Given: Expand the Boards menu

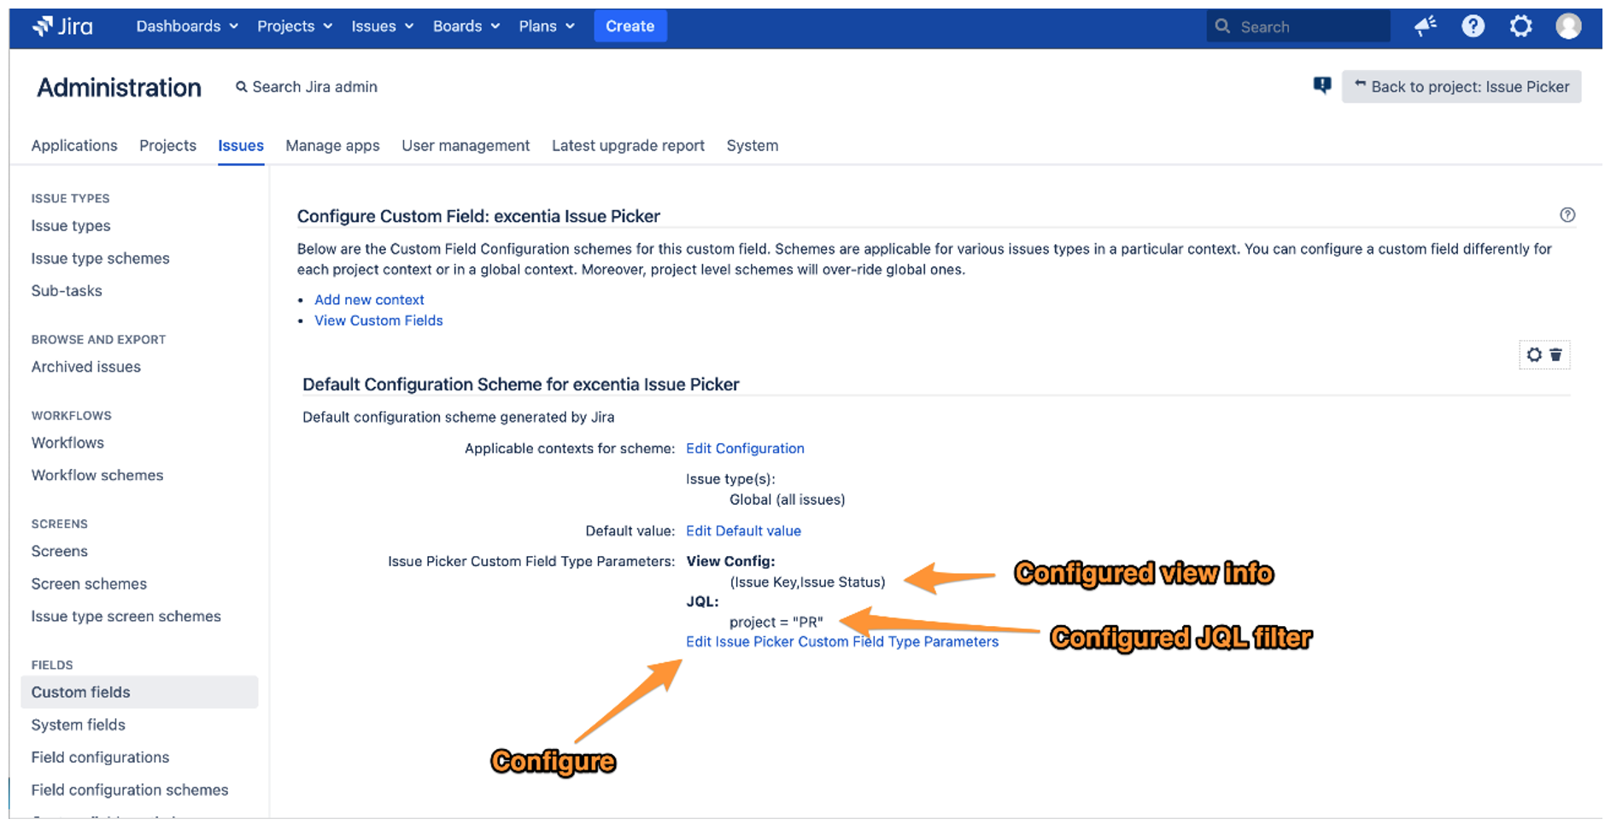Looking at the screenshot, I should coord(466,26).
